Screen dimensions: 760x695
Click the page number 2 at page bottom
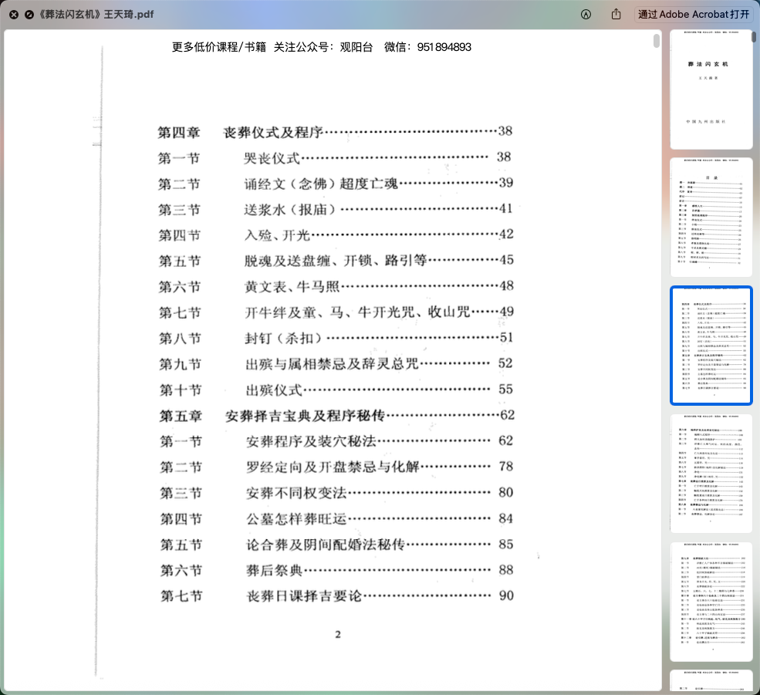pyautogui.click(x=337, y=636)
